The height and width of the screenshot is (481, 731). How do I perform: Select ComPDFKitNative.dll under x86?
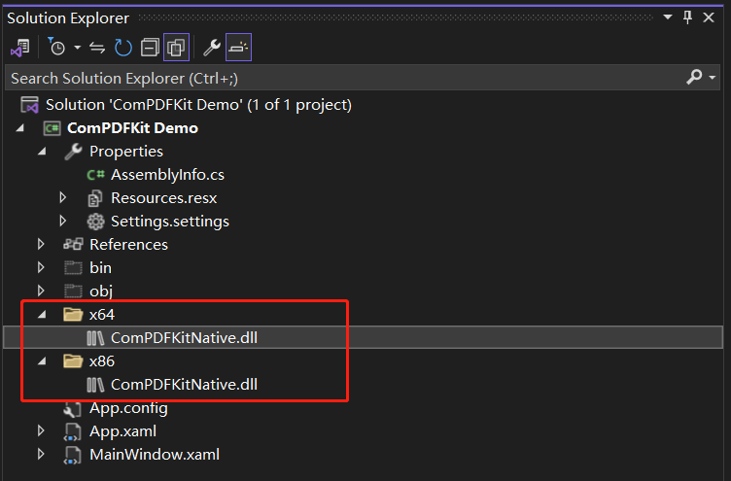pyautogui.click(x=184, y=385)
